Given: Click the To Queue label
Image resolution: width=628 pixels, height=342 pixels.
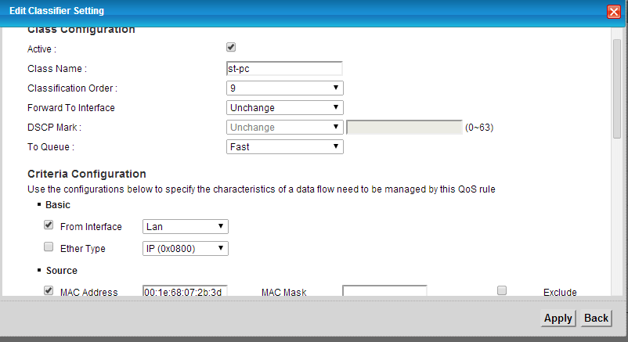Looking at the screenshot, I should (x=51, y=147).
